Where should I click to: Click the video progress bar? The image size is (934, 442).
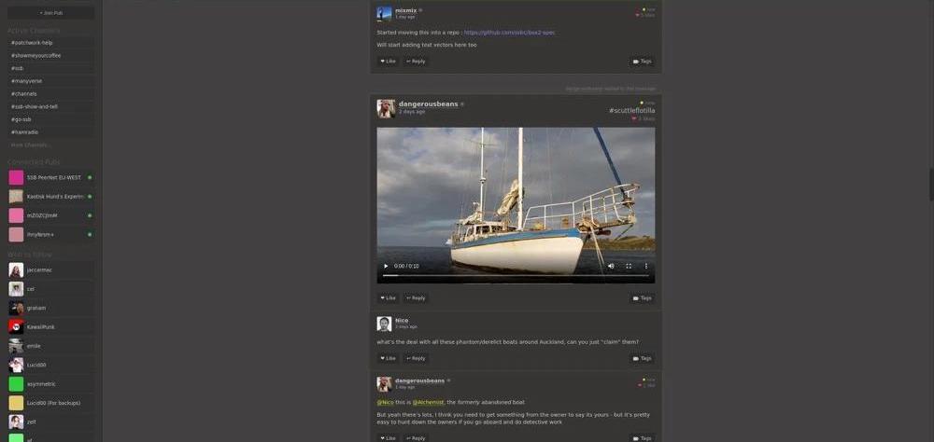(514, 276)
